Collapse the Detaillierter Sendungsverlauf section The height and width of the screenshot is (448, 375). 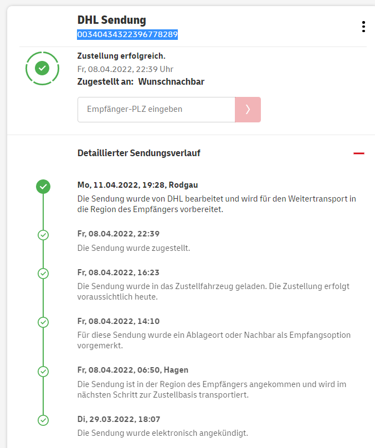(x=359, y=153)
